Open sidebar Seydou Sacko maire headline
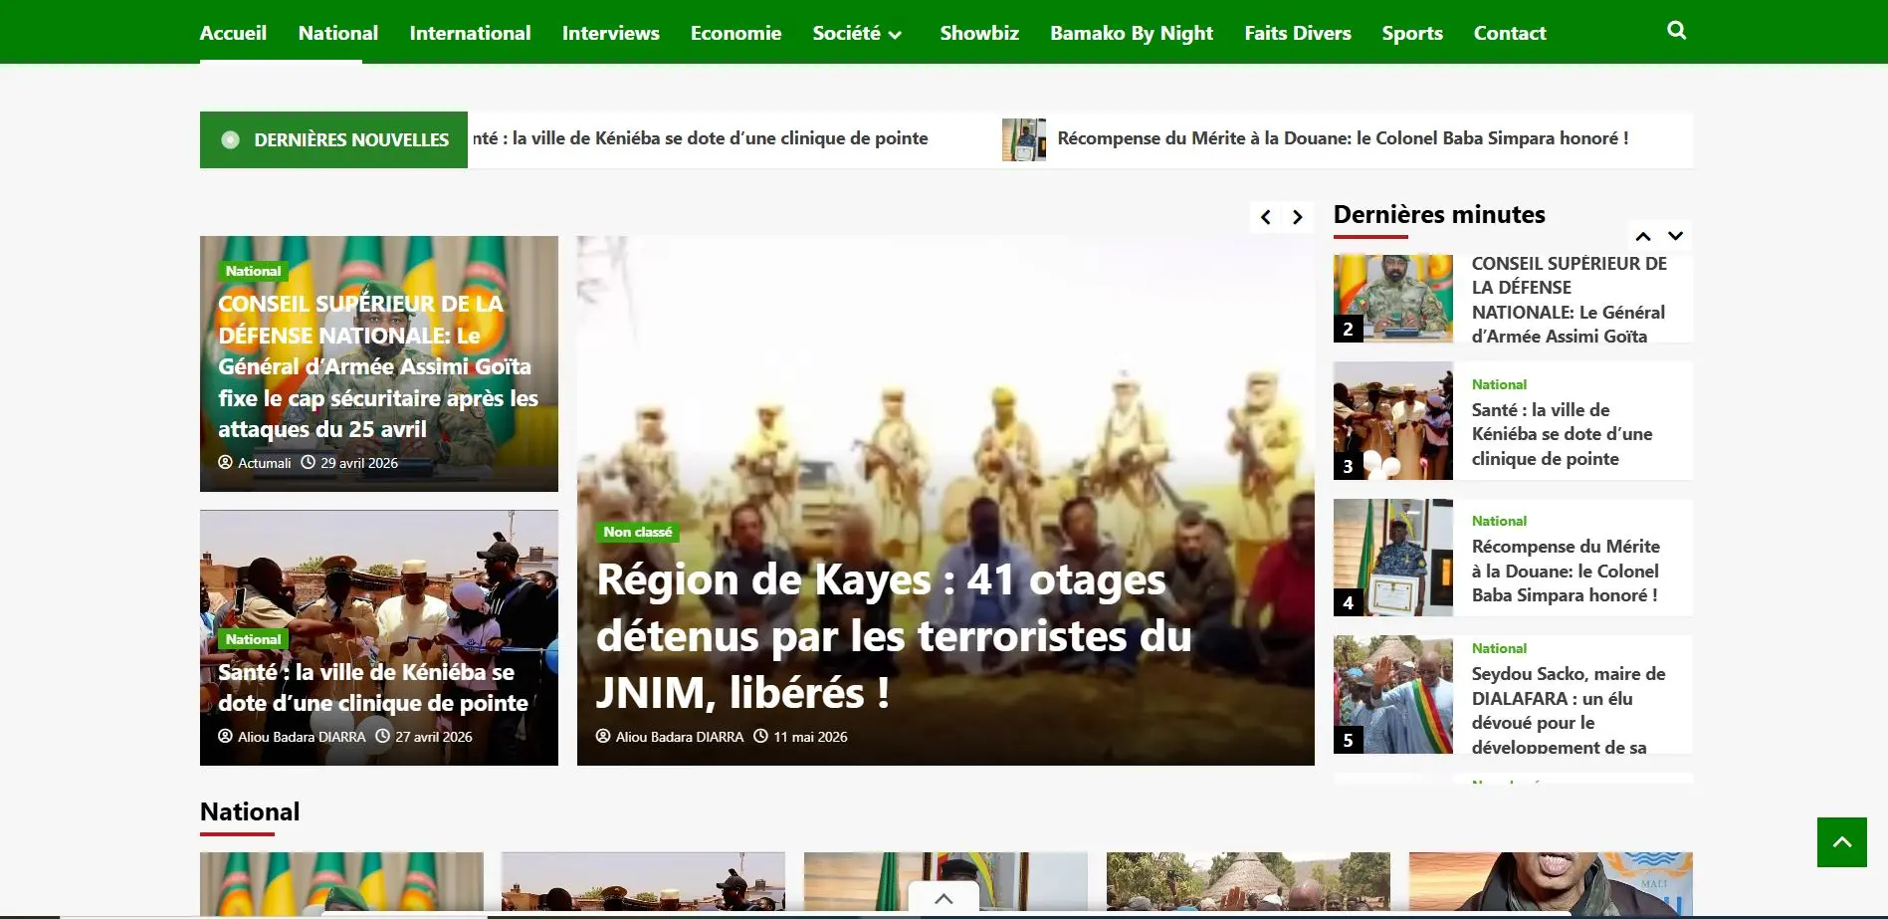 pyautogui.click(x=1569, y=710)
